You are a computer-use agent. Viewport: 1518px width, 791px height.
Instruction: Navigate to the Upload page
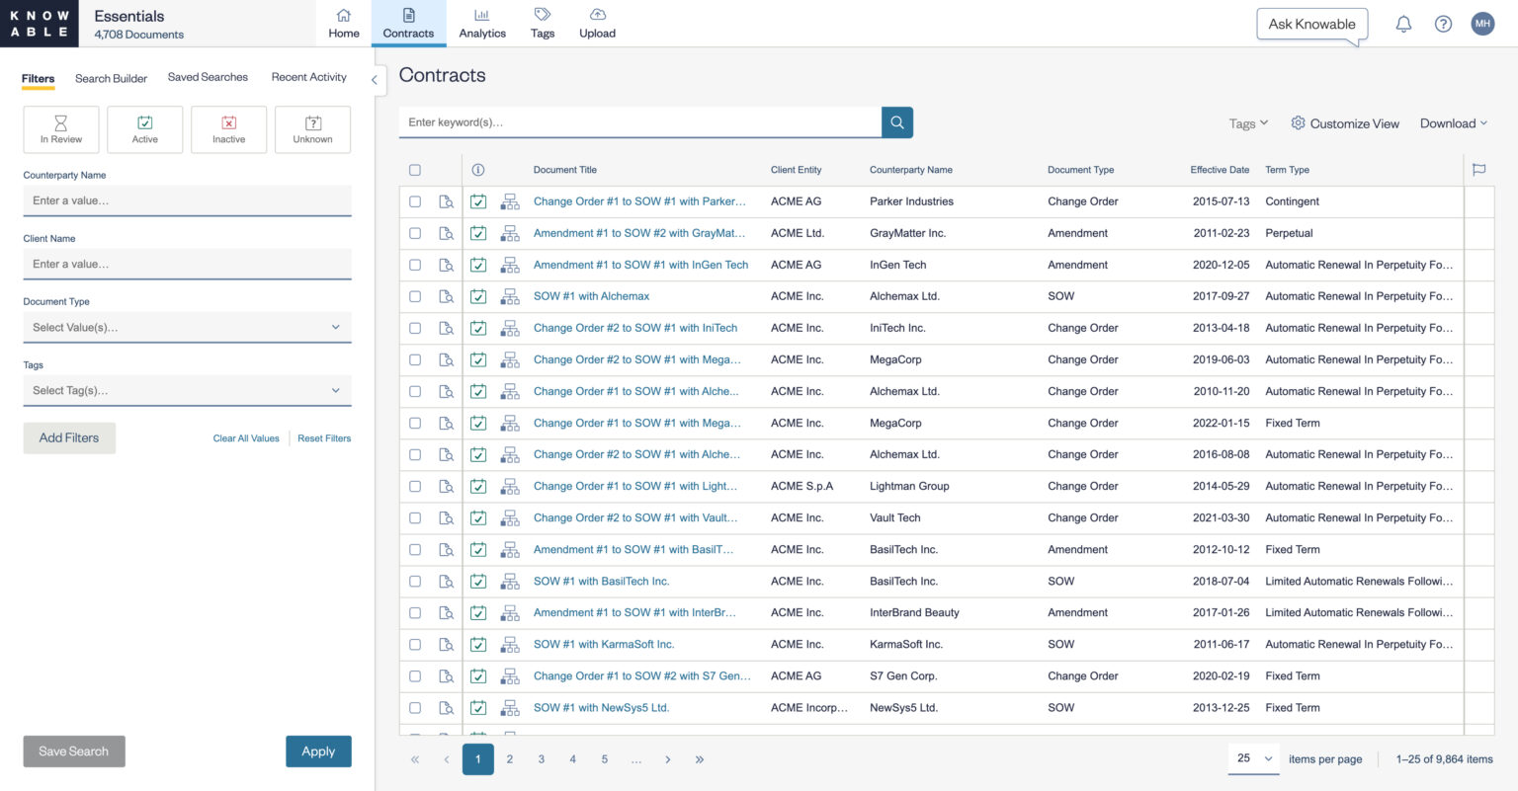pyautogui.click(x=597, y=23)
